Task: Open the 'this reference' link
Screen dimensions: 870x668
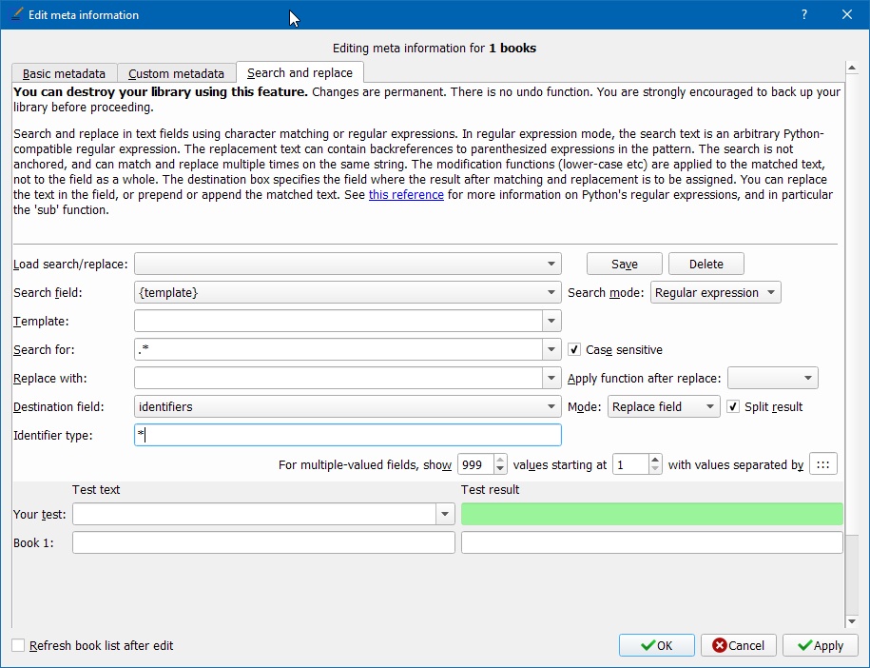Action: (406, 195)
